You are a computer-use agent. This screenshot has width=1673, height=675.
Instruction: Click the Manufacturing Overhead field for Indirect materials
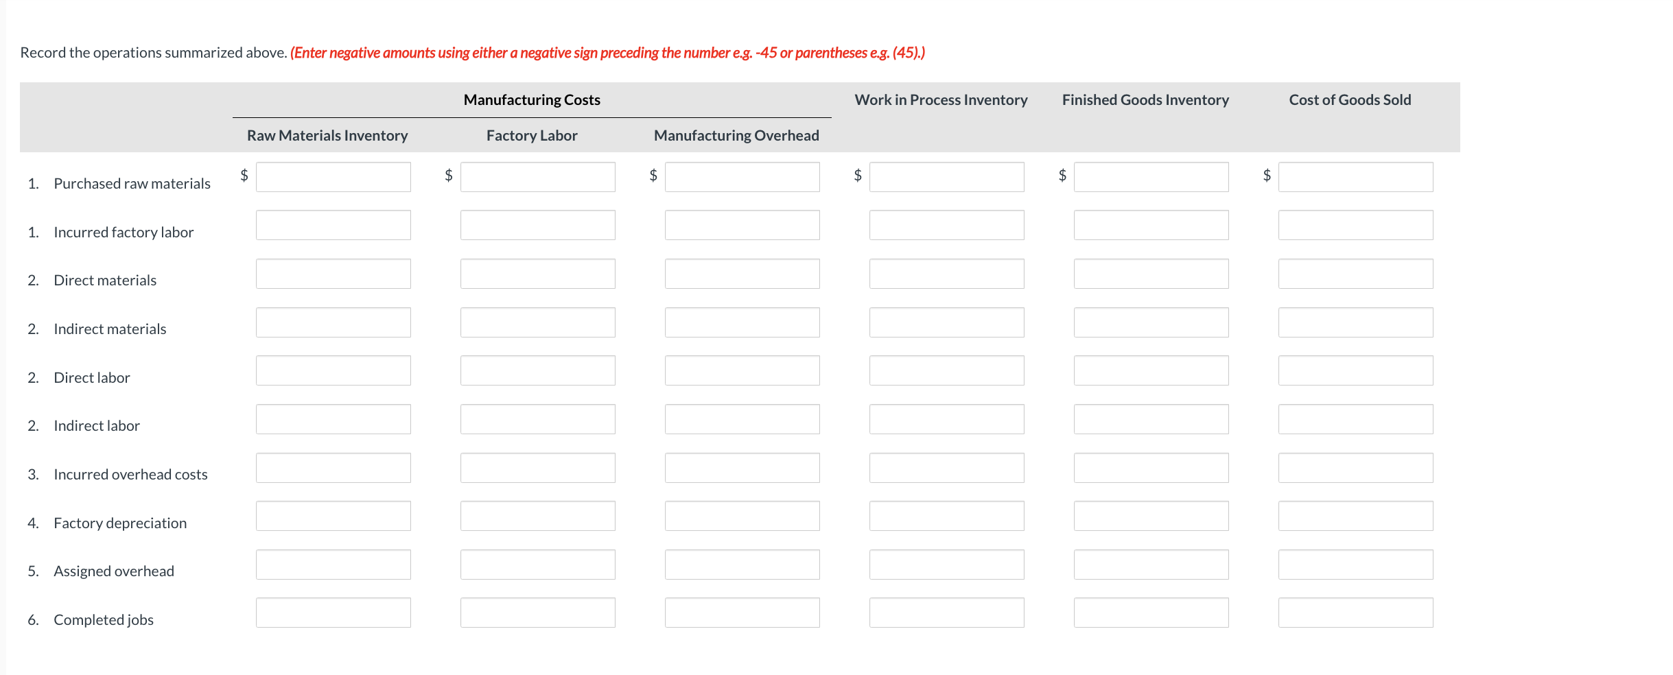click(x=742, y=322)
